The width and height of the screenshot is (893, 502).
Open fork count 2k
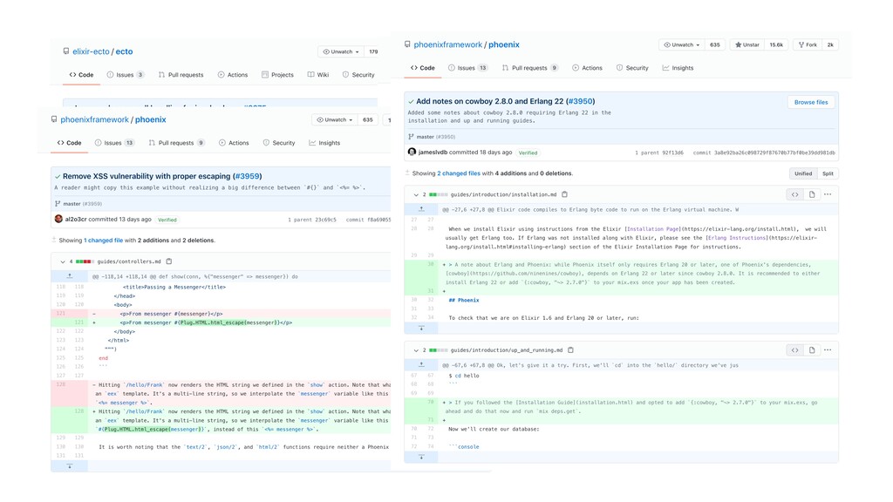(830, 45)
